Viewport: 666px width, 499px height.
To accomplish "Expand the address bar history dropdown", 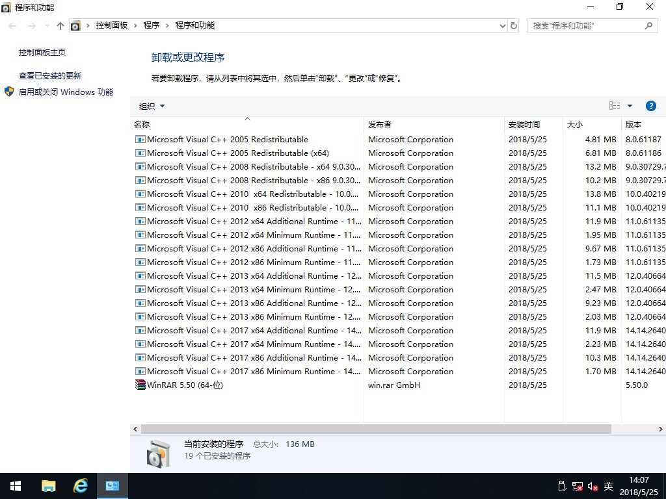I will pos(503,26).
